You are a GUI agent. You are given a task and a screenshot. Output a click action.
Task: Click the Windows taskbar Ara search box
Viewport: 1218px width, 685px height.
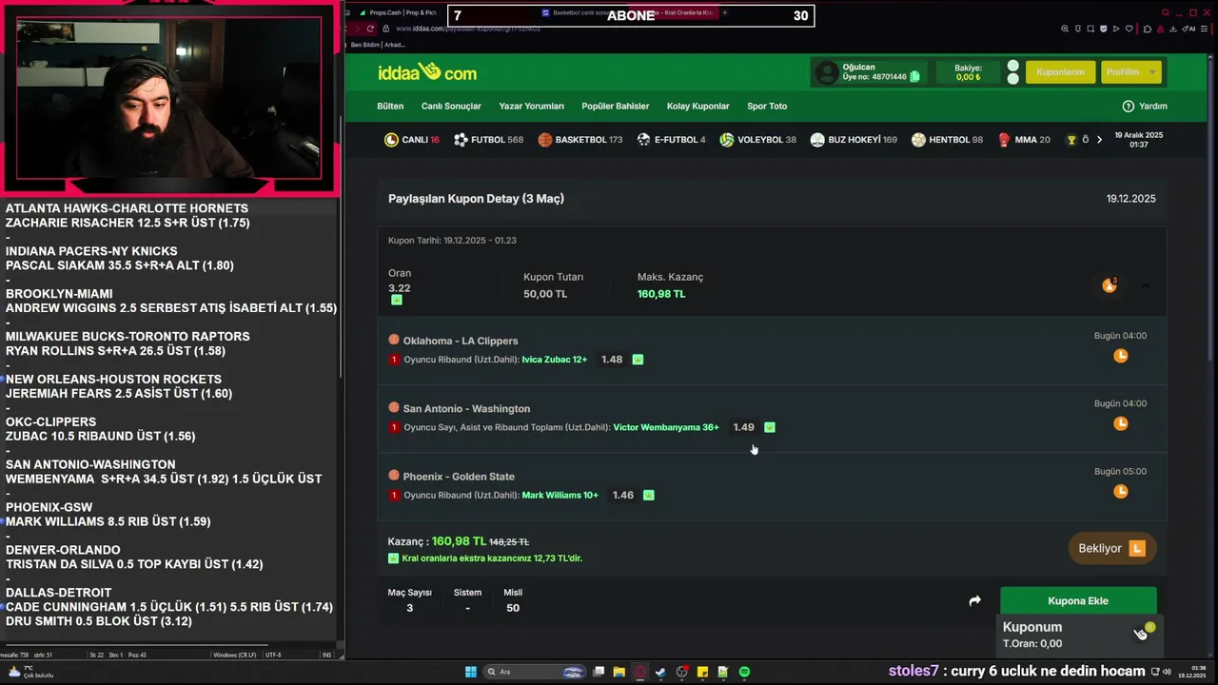click(x=535, y=672)
